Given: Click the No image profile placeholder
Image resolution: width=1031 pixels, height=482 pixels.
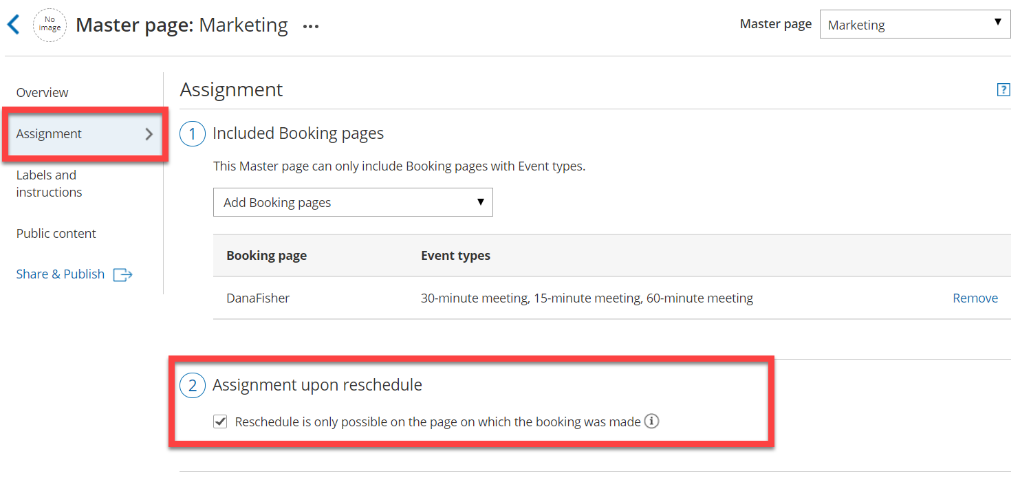Looking at the screenshot, I should click(50, 25).
